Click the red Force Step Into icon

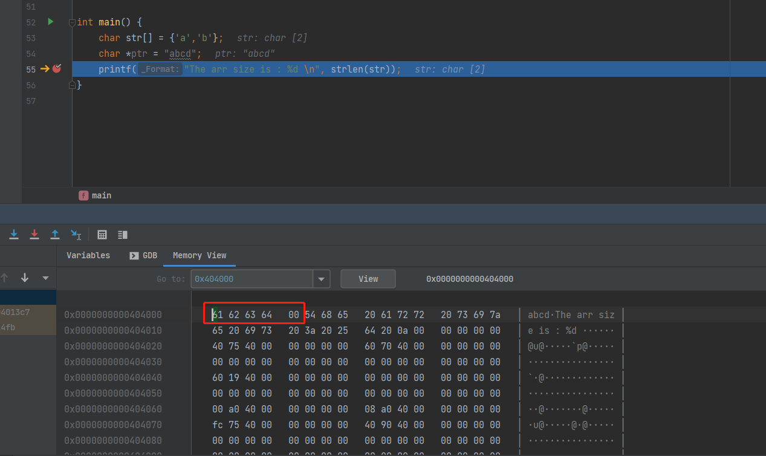click(x=34, y=235)
